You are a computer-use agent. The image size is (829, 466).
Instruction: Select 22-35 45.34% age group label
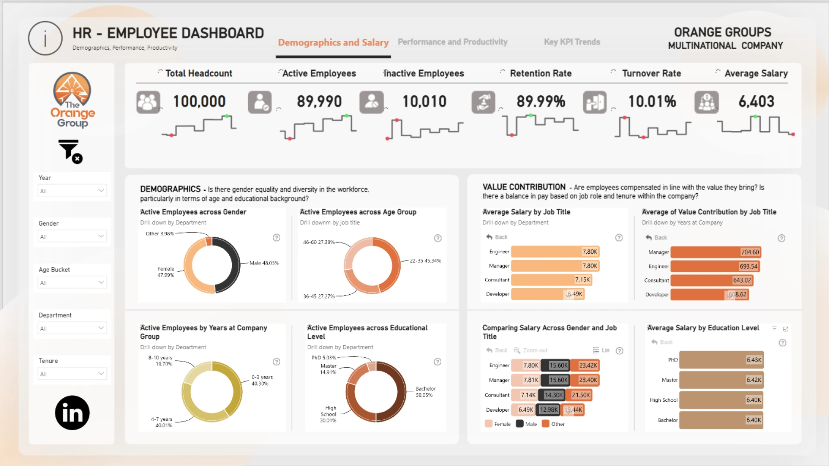425,261
